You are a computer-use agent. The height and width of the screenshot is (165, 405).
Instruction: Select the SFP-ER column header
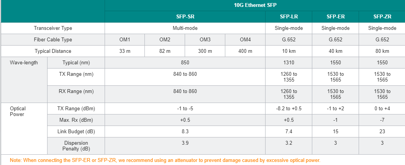(x=336, y=17)
